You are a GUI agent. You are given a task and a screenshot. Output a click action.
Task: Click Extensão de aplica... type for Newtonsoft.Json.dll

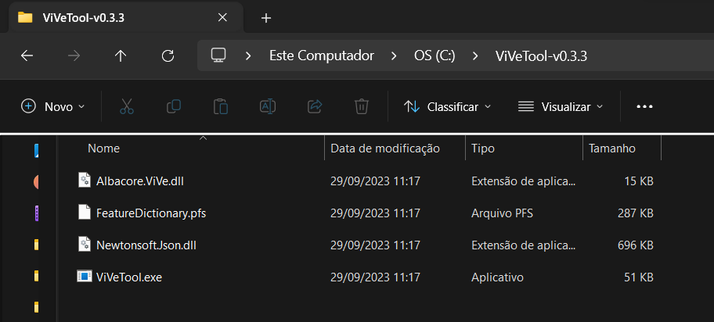pos(524,245)
